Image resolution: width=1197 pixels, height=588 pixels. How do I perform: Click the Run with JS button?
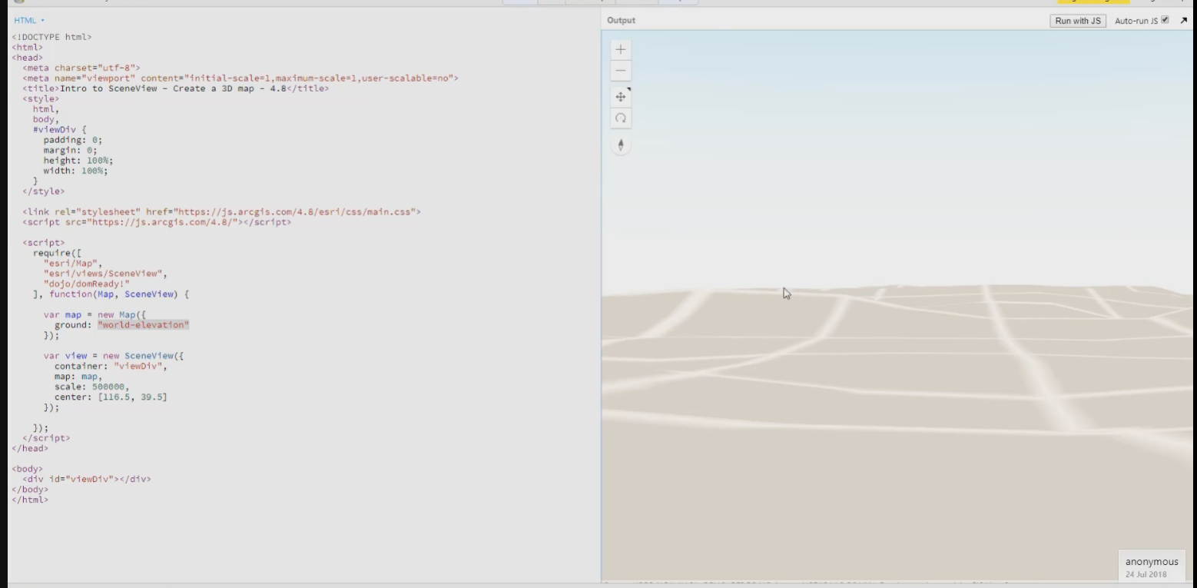coord(1078,21)
